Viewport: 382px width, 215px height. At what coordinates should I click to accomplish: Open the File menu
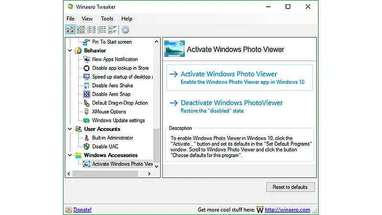pyautogui.click(x=70, y=19)
